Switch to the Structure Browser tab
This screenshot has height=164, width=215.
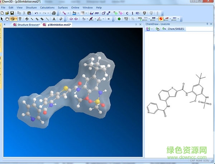pyautogui.click(x=27, y=25)
